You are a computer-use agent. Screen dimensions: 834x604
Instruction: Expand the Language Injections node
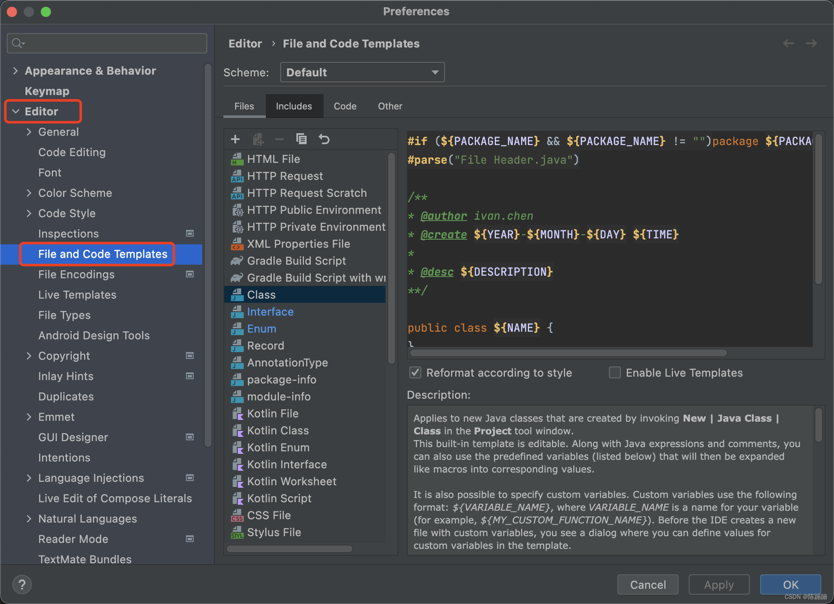[29, 478]
